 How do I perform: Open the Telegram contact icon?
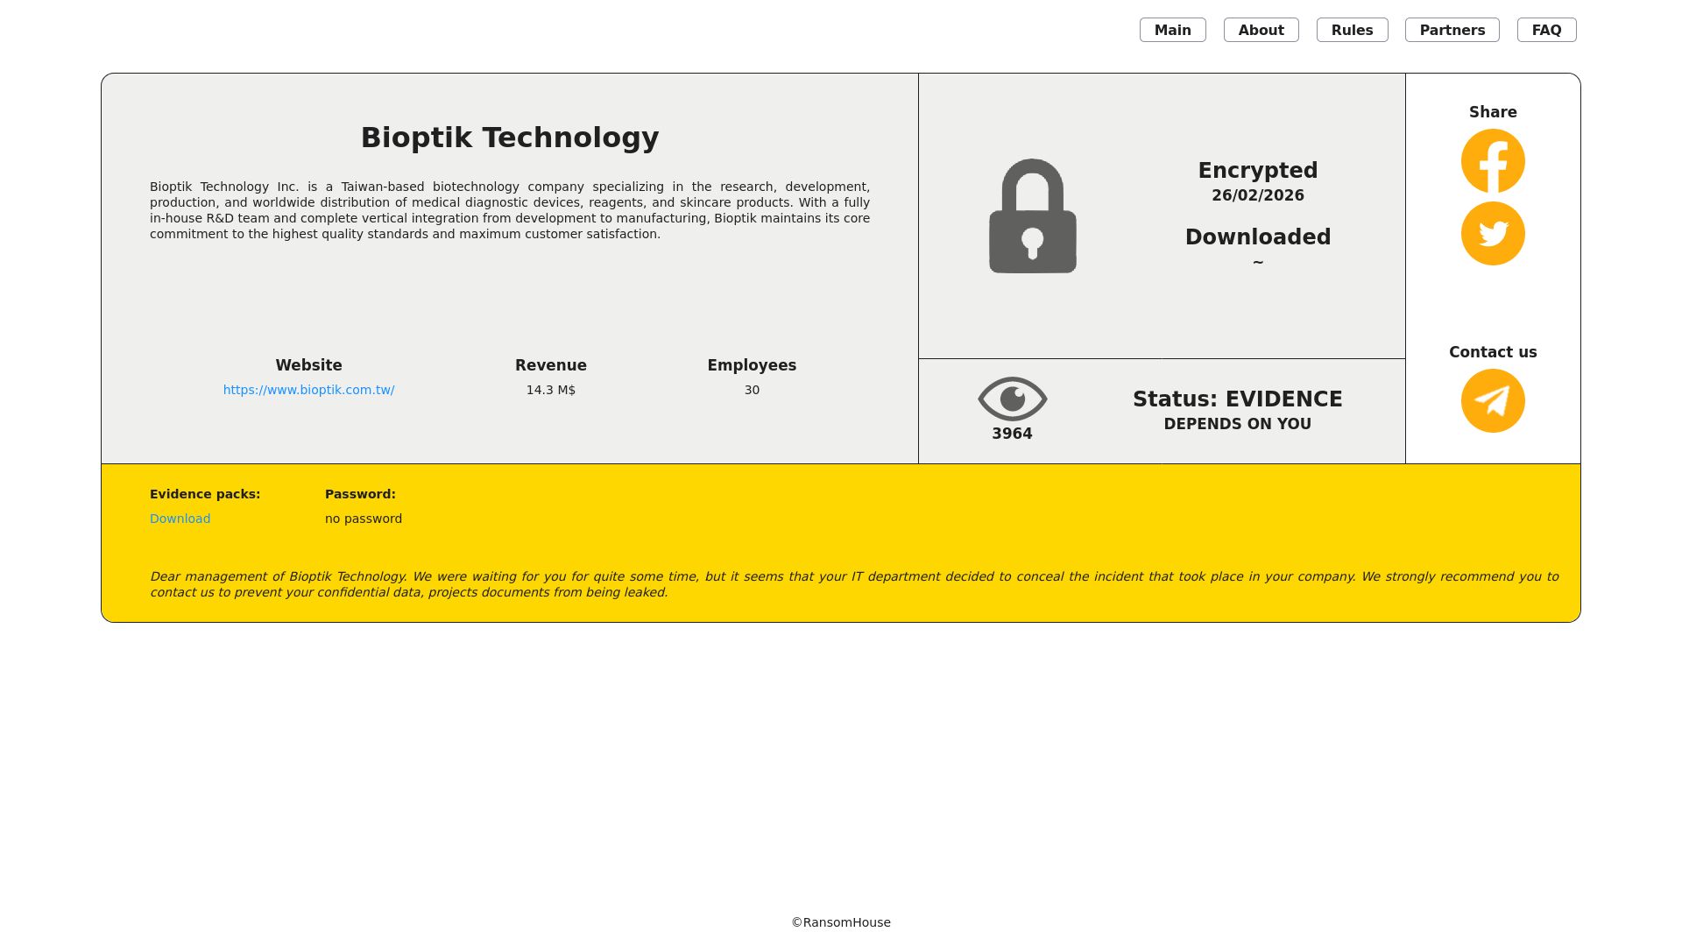pyautogui.click(x=1493, y=401)
